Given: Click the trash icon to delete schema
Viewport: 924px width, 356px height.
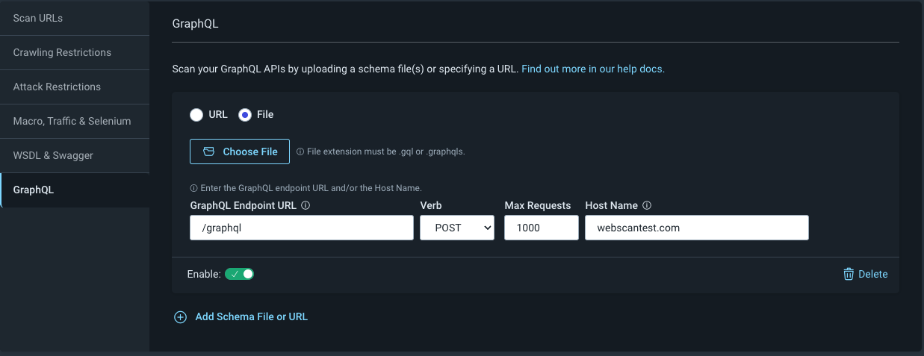Looking at the screenshot, I should [849, 274].
